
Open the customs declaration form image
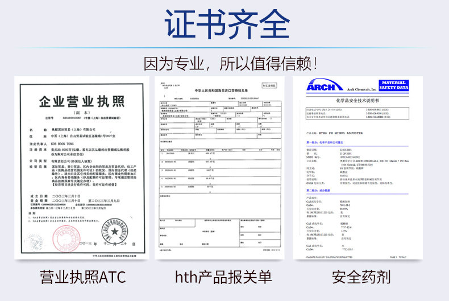(219, 168)
